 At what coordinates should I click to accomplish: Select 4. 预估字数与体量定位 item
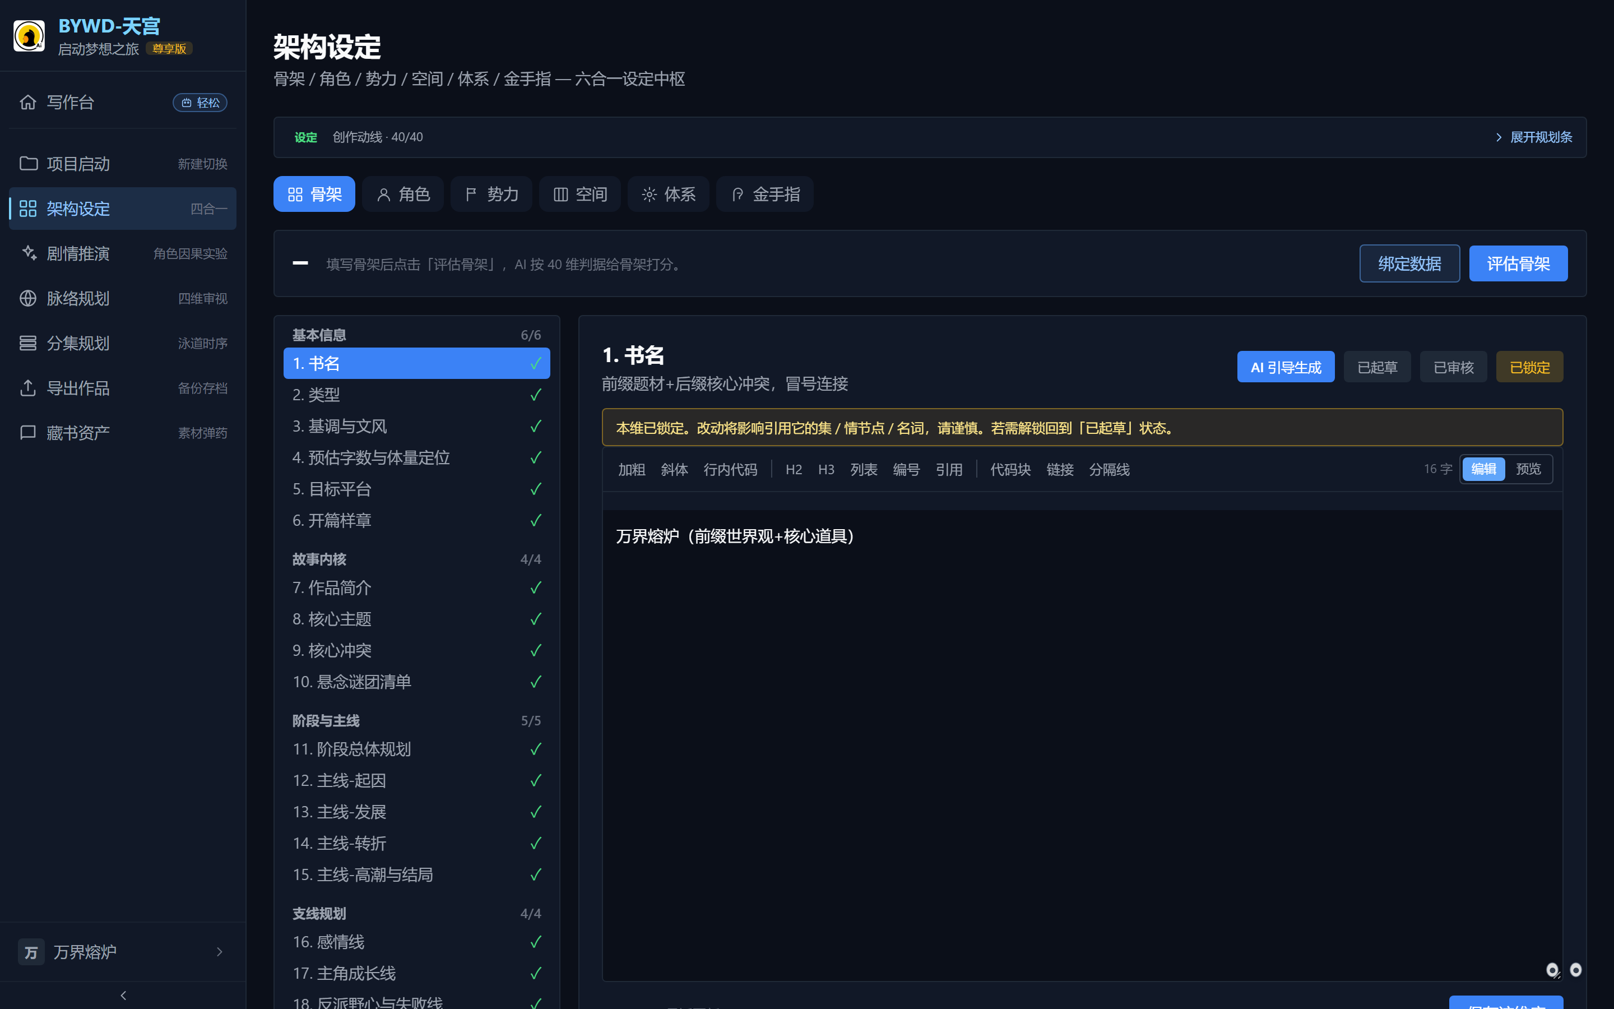(x=416, y=458)
